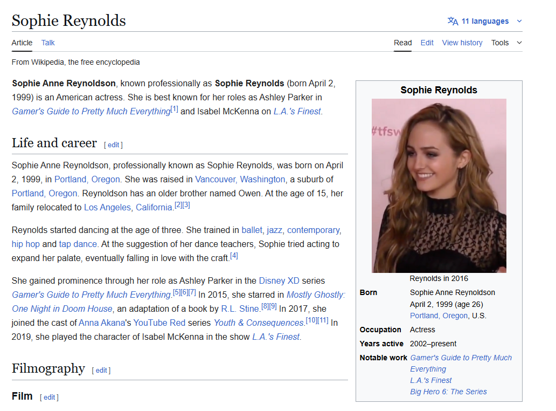
Task: Open the hip hop link
Action: [x=25, y=244]
